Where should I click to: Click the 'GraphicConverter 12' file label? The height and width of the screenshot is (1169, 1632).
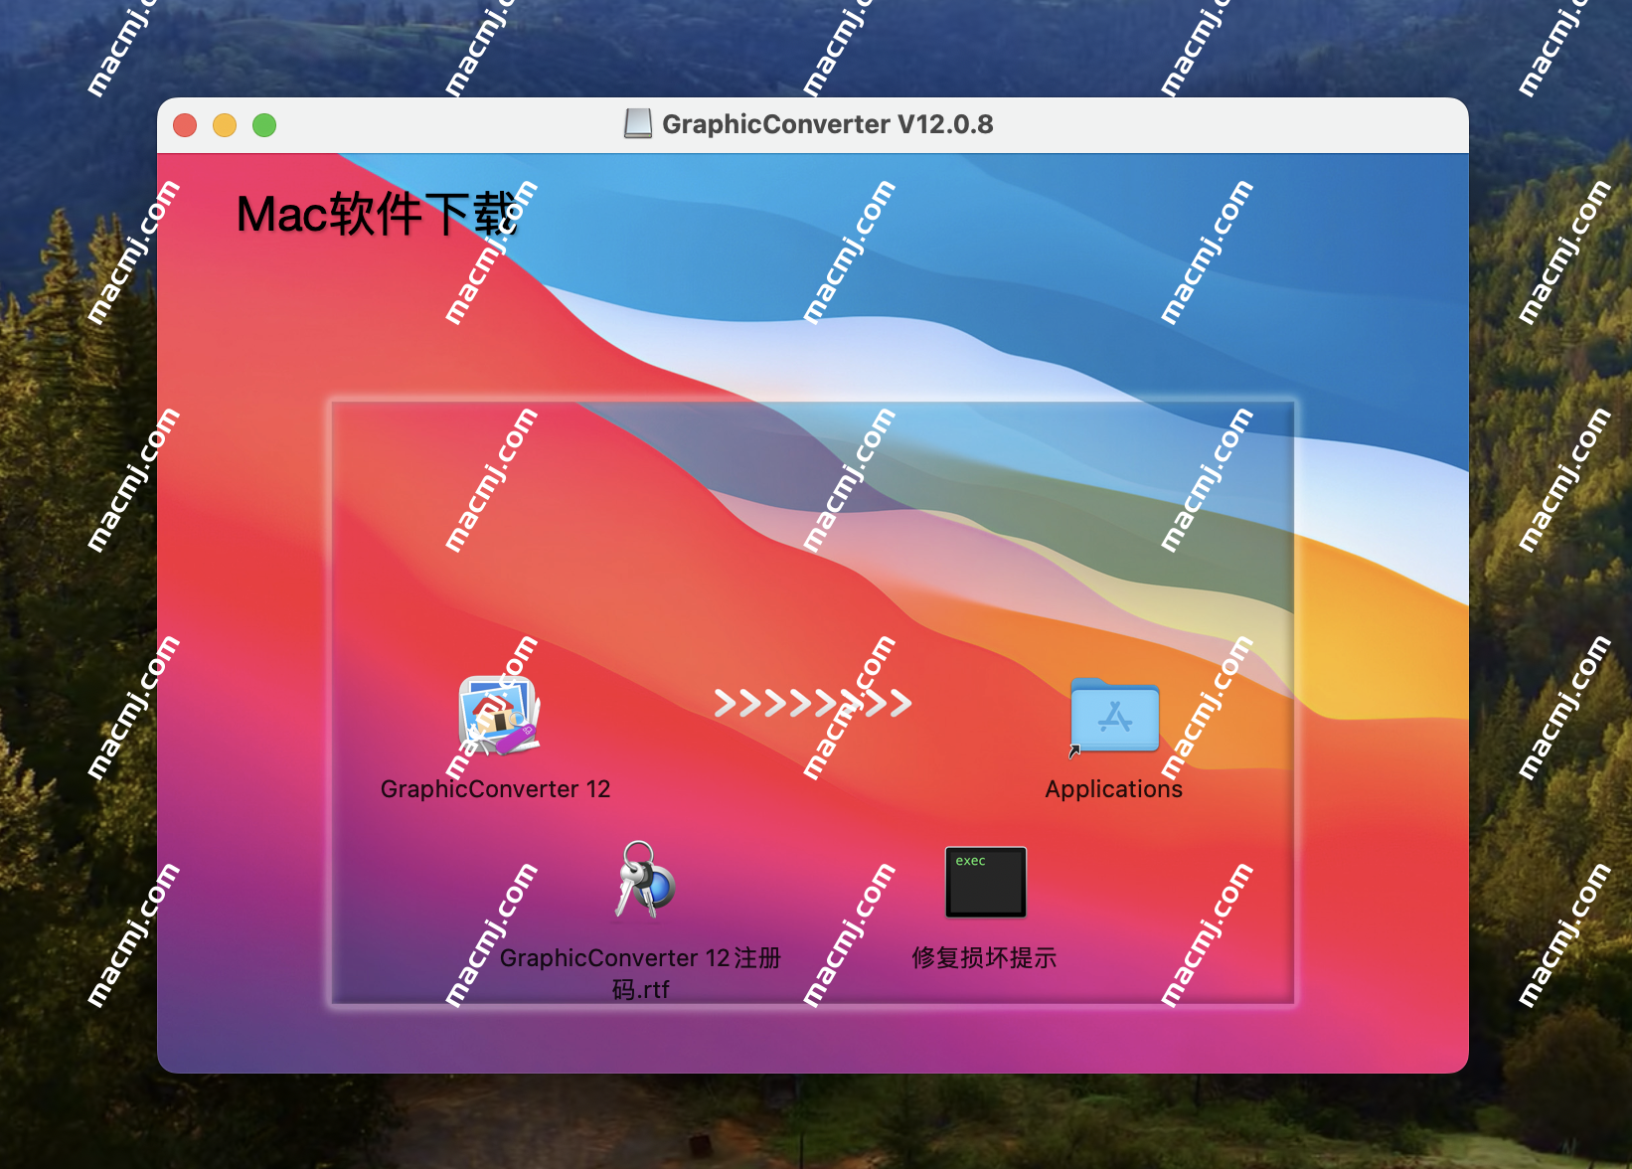point(495,789)
